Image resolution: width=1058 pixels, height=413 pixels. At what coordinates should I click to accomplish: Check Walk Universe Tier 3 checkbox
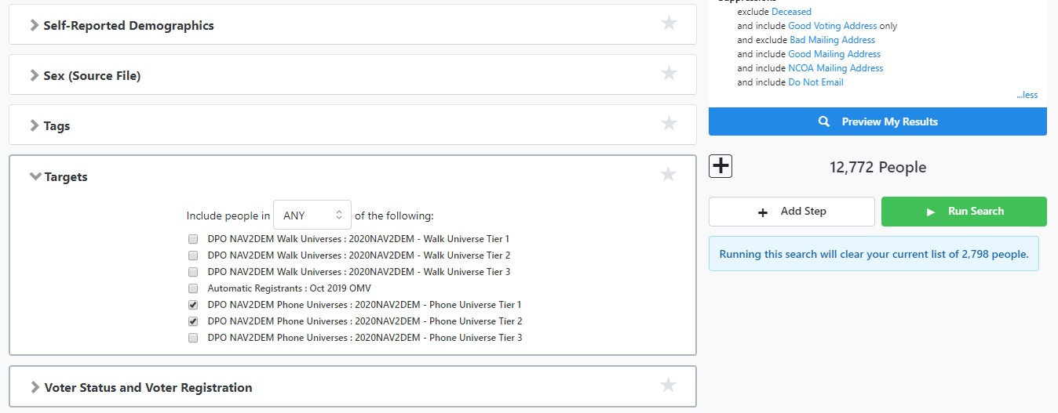193,271
